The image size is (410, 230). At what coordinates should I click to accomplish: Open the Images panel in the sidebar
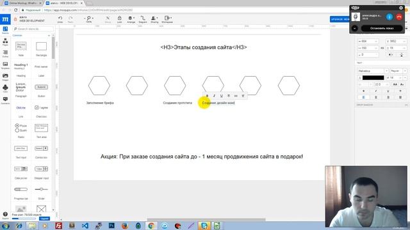point(5,77)
